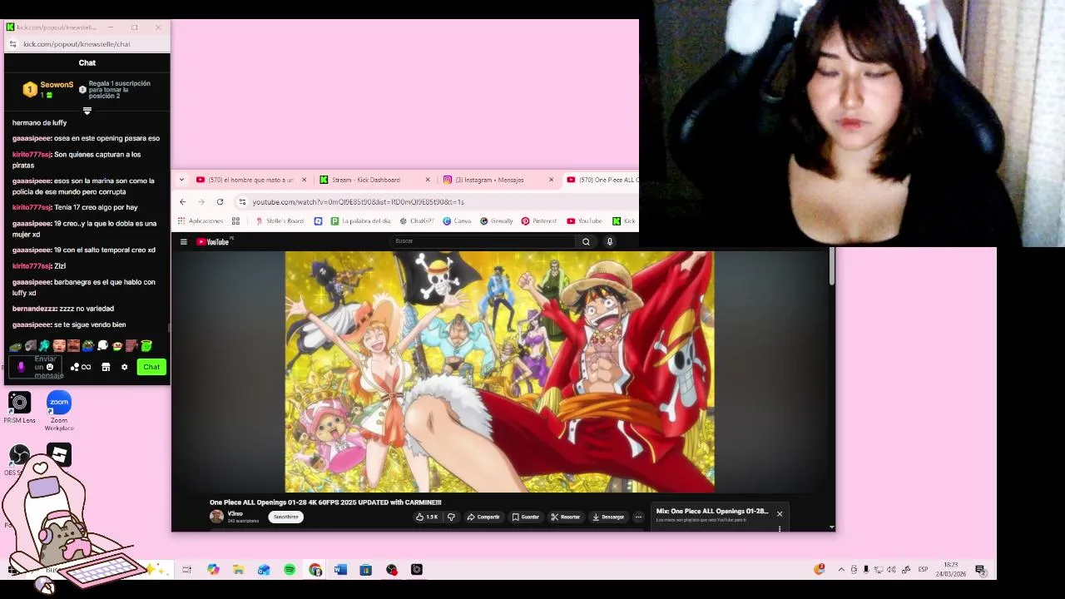This screenshot has height=599, width=1065.
Task: Open Kick chat points infinity icon
Action: coord(81,367)
